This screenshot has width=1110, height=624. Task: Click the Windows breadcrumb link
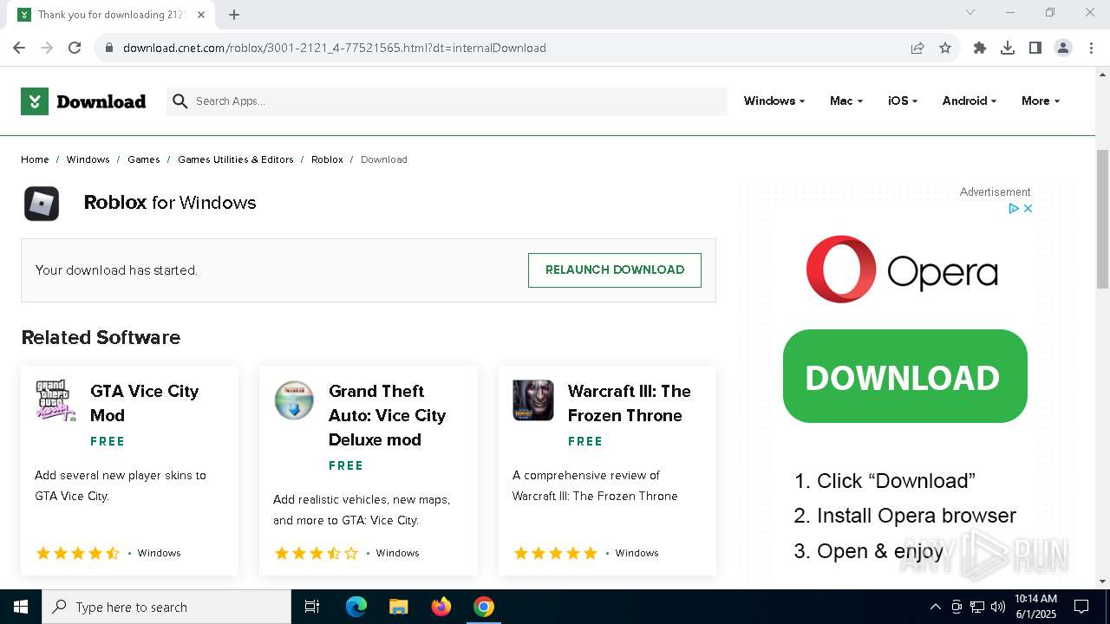[x=88, y=159]
